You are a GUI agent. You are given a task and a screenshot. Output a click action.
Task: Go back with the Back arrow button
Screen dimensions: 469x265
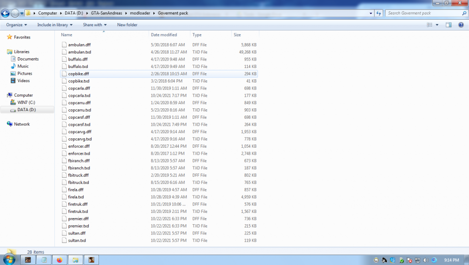pos(5,13)
